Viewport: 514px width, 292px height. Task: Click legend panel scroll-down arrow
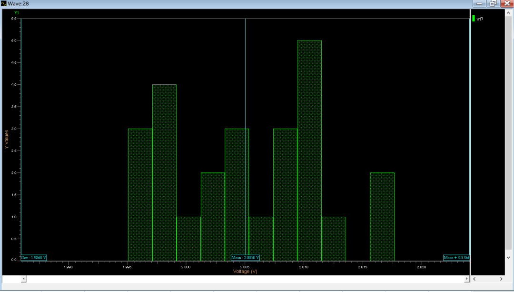[x=509, y=257]
